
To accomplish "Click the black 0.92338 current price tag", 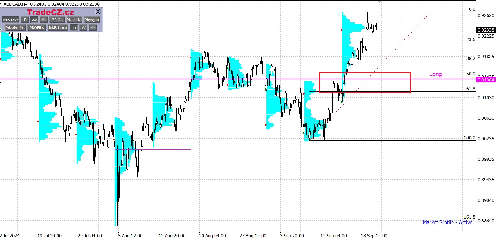I will (486, 30).
